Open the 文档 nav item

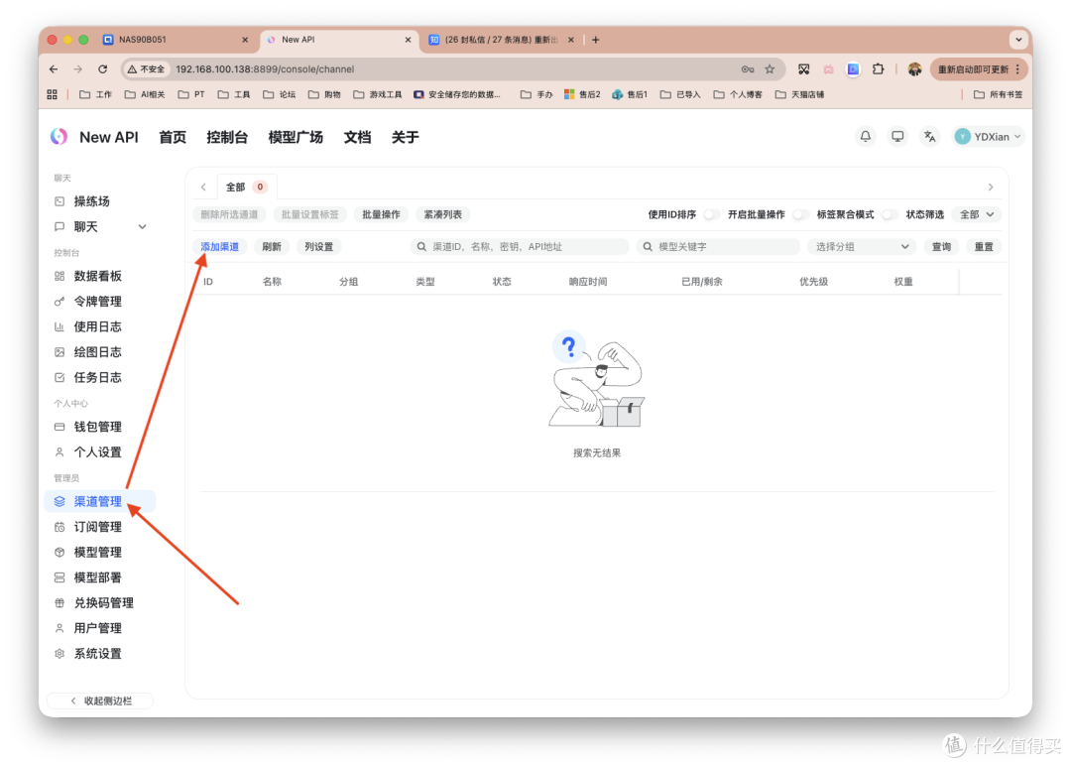[357, 137]
